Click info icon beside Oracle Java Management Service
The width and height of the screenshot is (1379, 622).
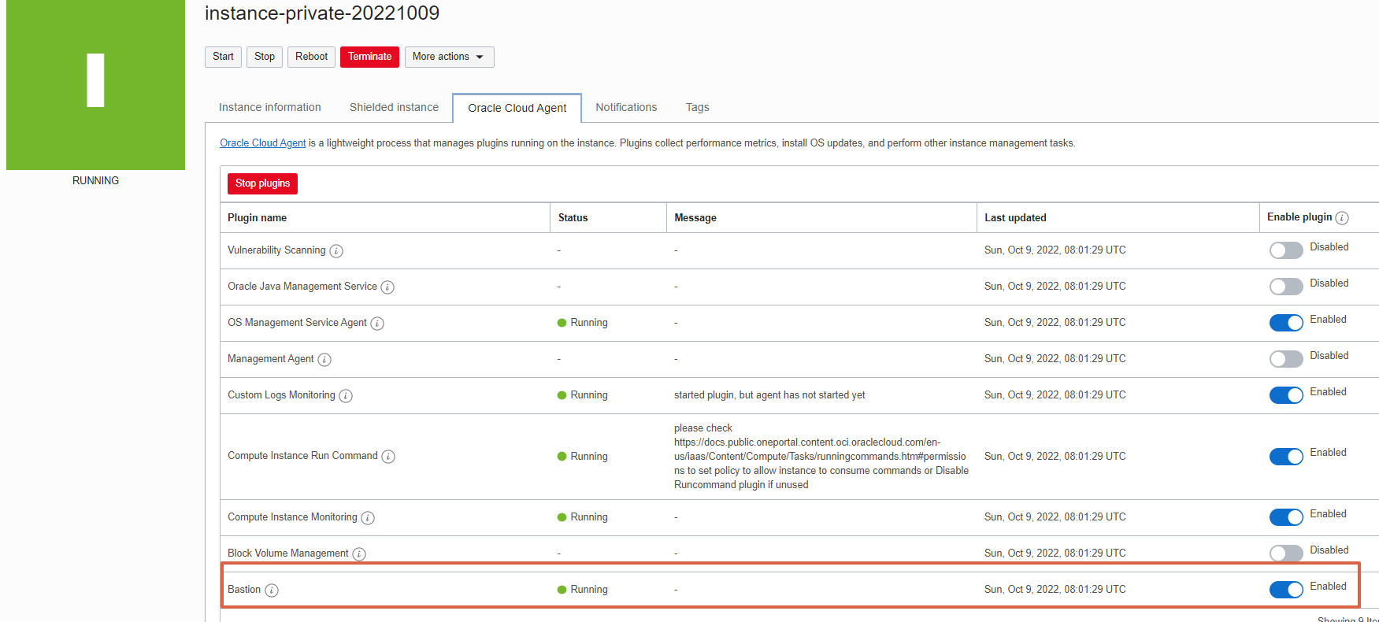tap(387, 287)
